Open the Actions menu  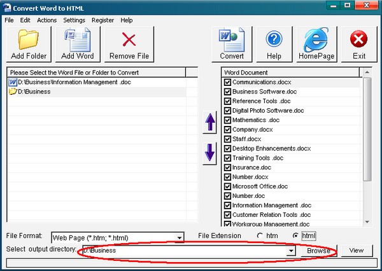46,20
